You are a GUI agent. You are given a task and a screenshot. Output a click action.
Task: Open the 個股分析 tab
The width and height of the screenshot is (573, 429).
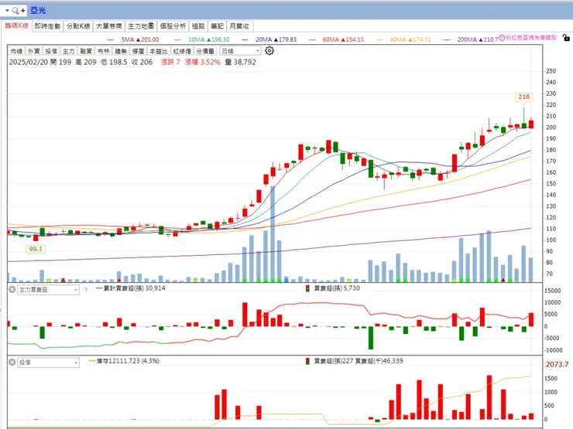(x=173, y=26)
